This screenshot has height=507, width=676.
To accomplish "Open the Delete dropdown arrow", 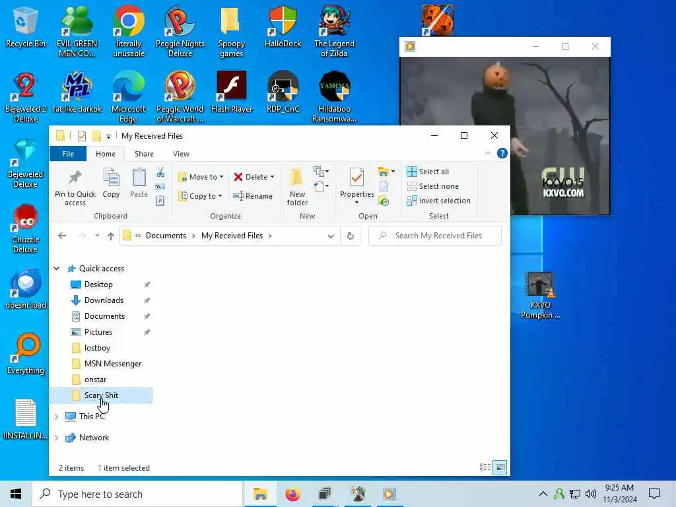I will (x=272, y=177).
